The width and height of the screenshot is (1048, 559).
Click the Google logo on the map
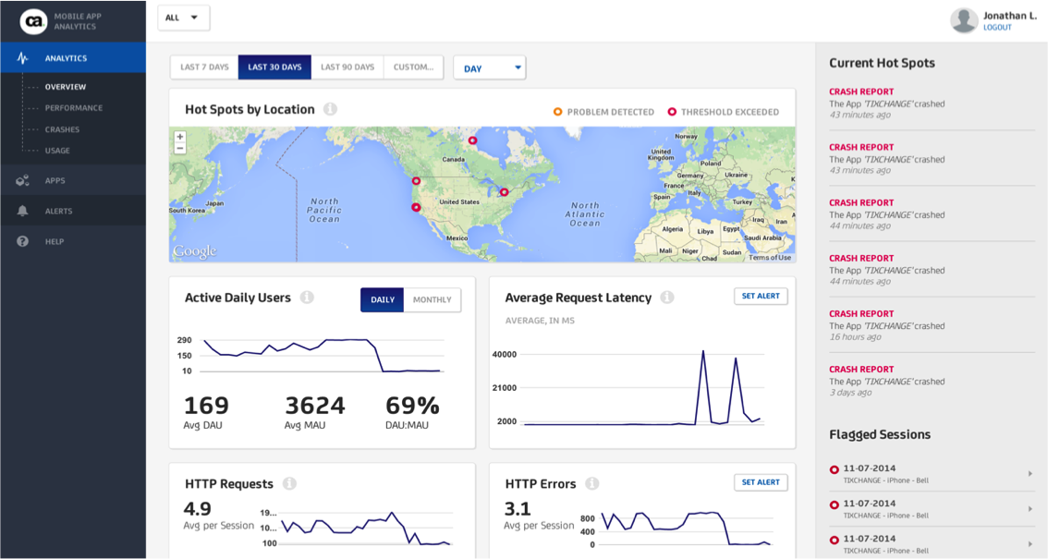(194, 251)
